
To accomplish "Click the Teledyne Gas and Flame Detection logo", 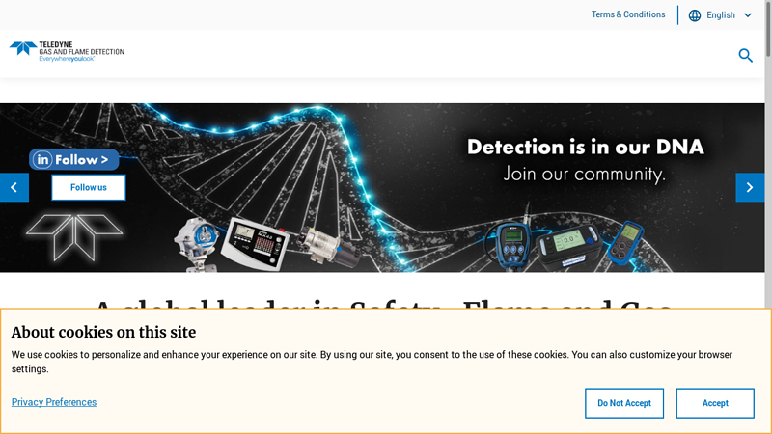I will [x=67, y=52].
